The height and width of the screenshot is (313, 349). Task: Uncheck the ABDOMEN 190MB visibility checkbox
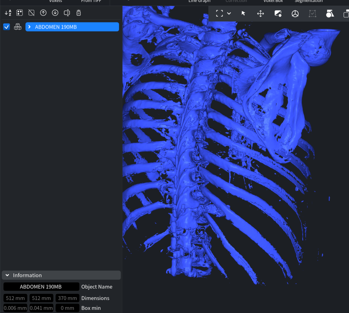pos(6,27)
